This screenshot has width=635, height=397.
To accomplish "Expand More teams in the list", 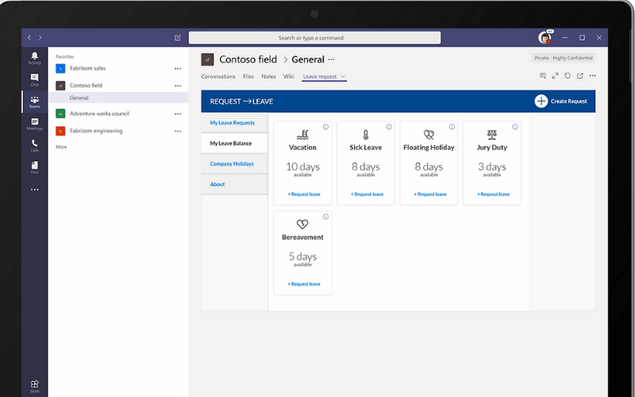I will [x=61, y=147].
